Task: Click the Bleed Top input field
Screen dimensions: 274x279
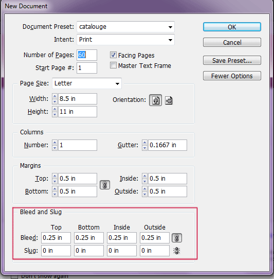Action: (56, 238)
